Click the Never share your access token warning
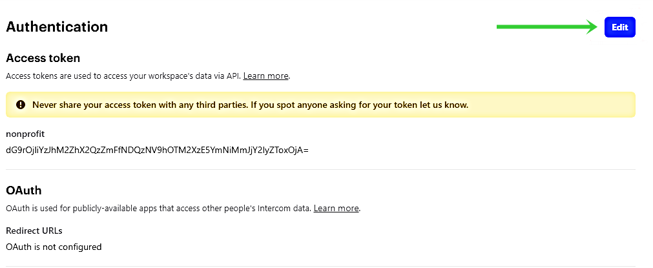653x268 pixels. click(251, 105)
